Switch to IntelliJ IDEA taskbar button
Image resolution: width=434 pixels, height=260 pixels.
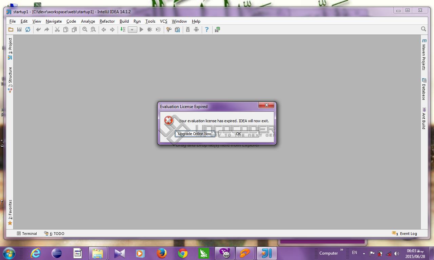[267, 253]
